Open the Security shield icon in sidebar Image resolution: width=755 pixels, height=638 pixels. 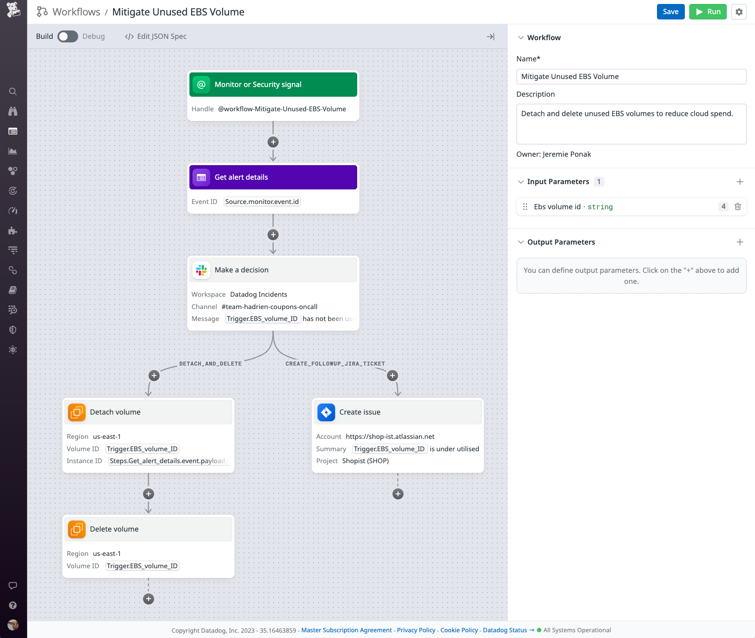(13, 329)
